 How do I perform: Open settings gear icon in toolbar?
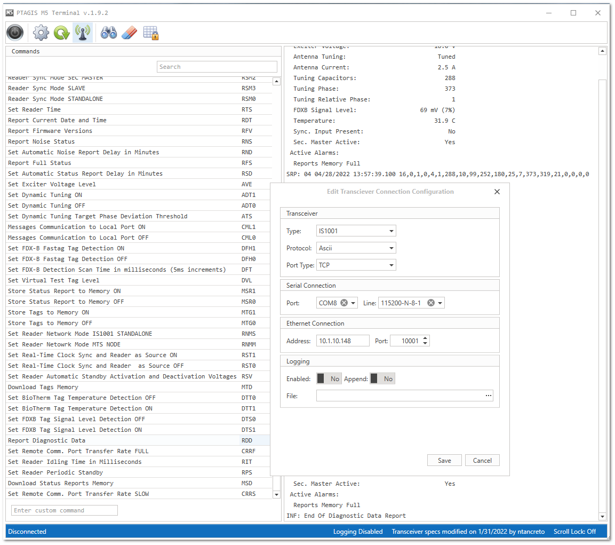pos(41,33)
